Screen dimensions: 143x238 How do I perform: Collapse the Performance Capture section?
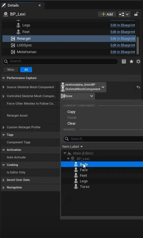point(3,78)
